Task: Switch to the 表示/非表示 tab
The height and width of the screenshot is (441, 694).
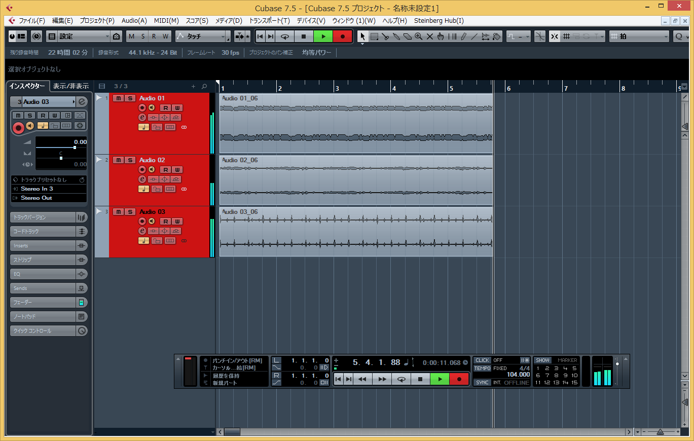Action: 71,86
